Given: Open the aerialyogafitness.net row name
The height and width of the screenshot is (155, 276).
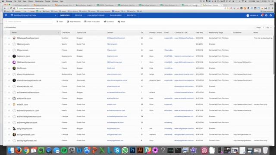Looking at the screenshot, I should pyautogui.click(x=27, y=141).
